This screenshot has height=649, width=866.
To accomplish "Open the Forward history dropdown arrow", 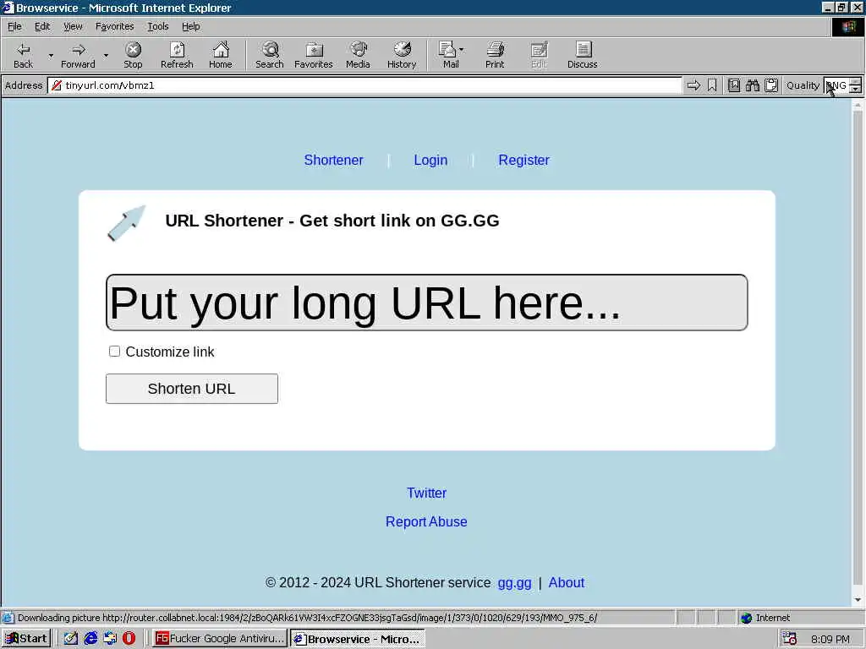I will point(106,55).
